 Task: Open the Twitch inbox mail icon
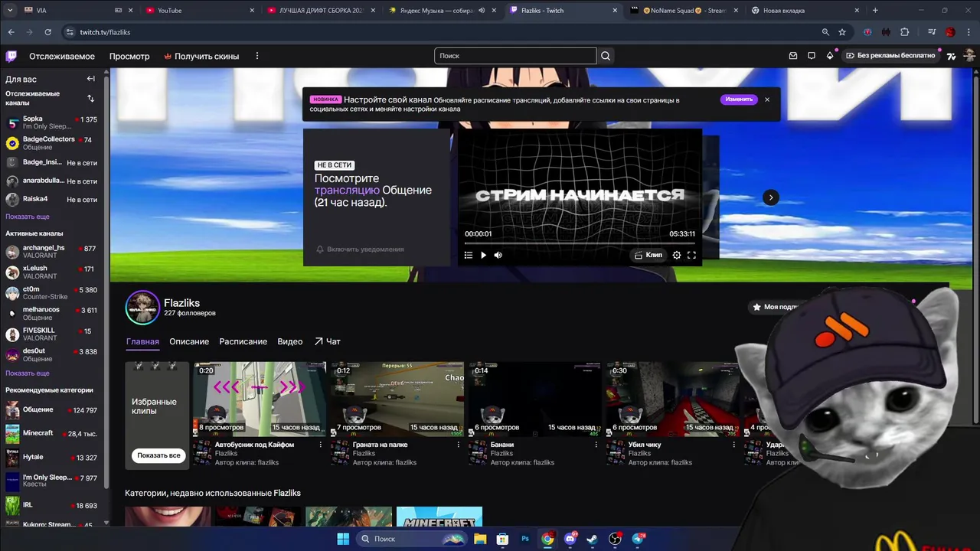(793, 56)
